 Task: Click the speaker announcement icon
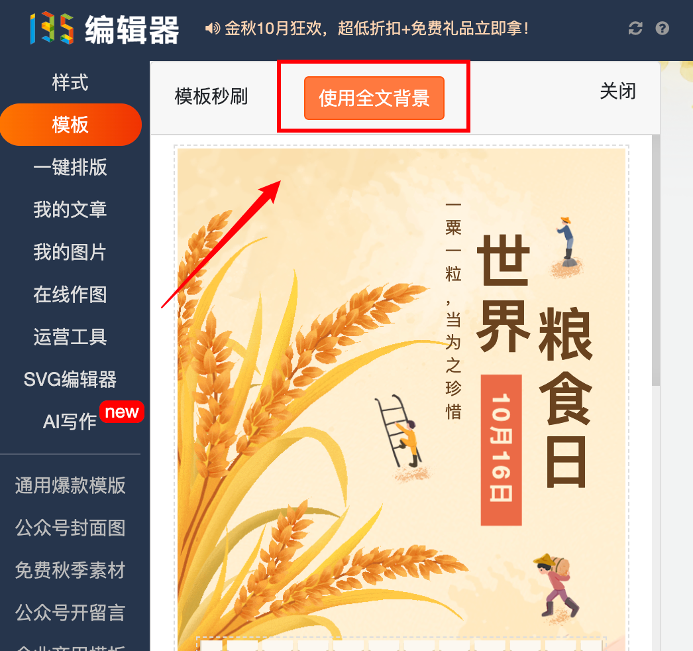click(x=212, y=29)
